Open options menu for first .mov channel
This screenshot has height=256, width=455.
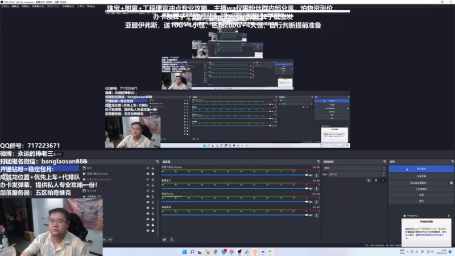[317, 175]
